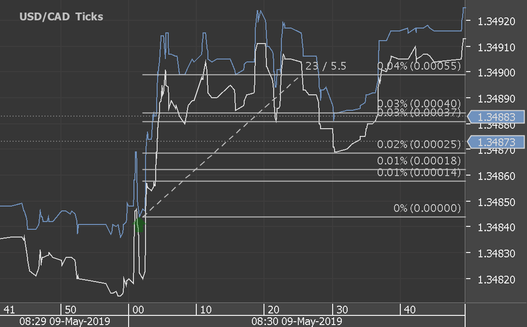527x327 pixels.
Task: Click the 00 seconds time axis tick
Action: tap(138, 310)
